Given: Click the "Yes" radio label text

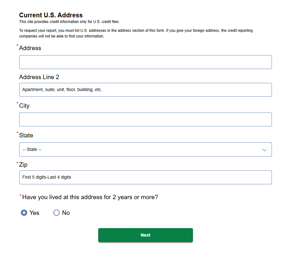Looking at the screenshot, I should click(34, 213).
